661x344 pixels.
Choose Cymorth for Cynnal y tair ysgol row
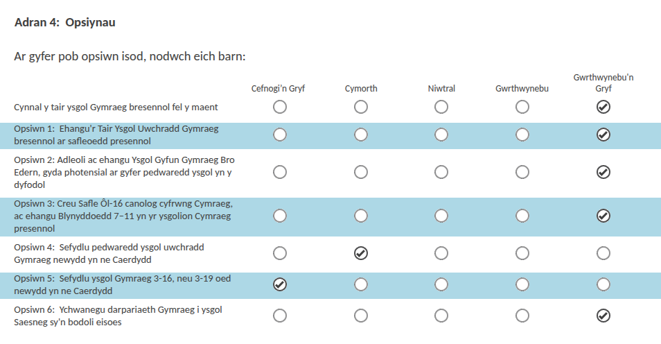click(361, 107)
